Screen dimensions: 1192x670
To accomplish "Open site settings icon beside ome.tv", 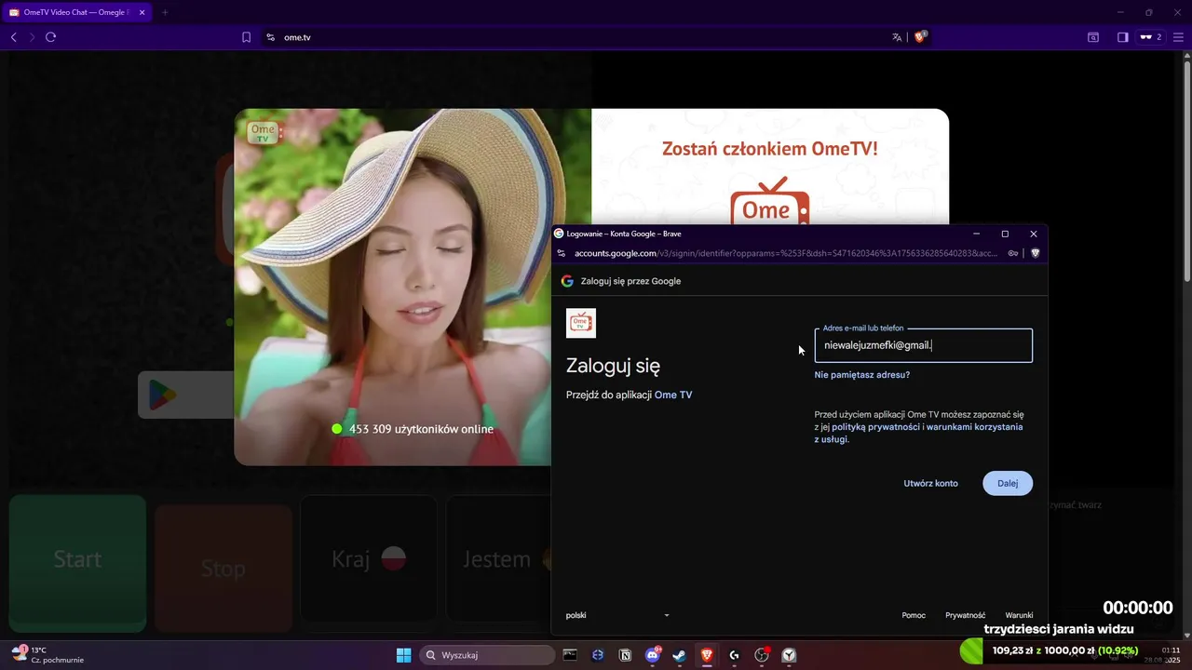I will pyautogui.click(x=270, y=37).
